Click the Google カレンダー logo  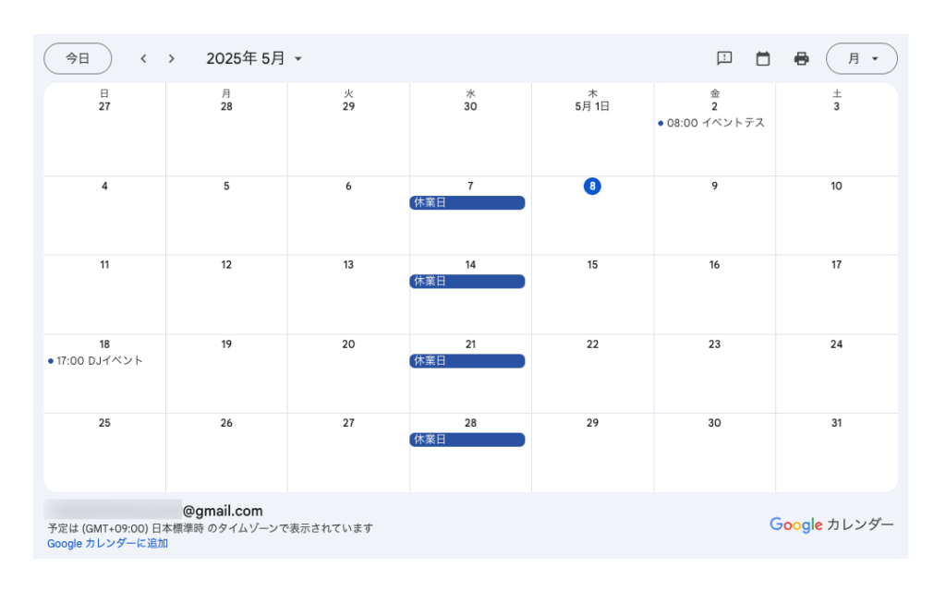click(x=831, y=525)
